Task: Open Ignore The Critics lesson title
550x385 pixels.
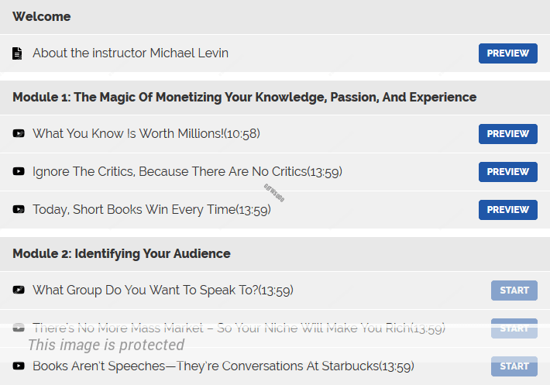Action: (187, 171)
